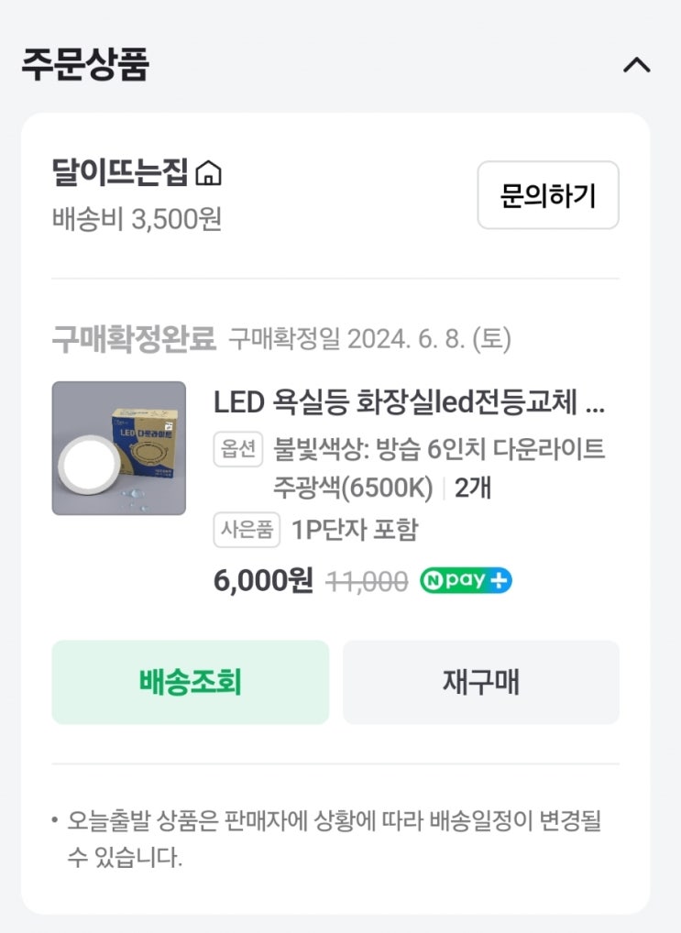Image resolution: width=681 pixels, height=933 pixels.
Task: Tap the 배송비 3,500원 text
Action: (137, 220)
